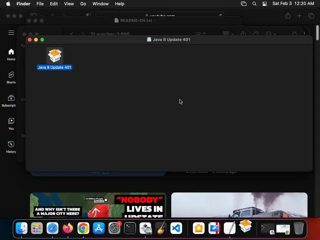The width and height of the screenshot is (320, 240).
Task: Open a new tab in Safari
Action: pos(299,16)
